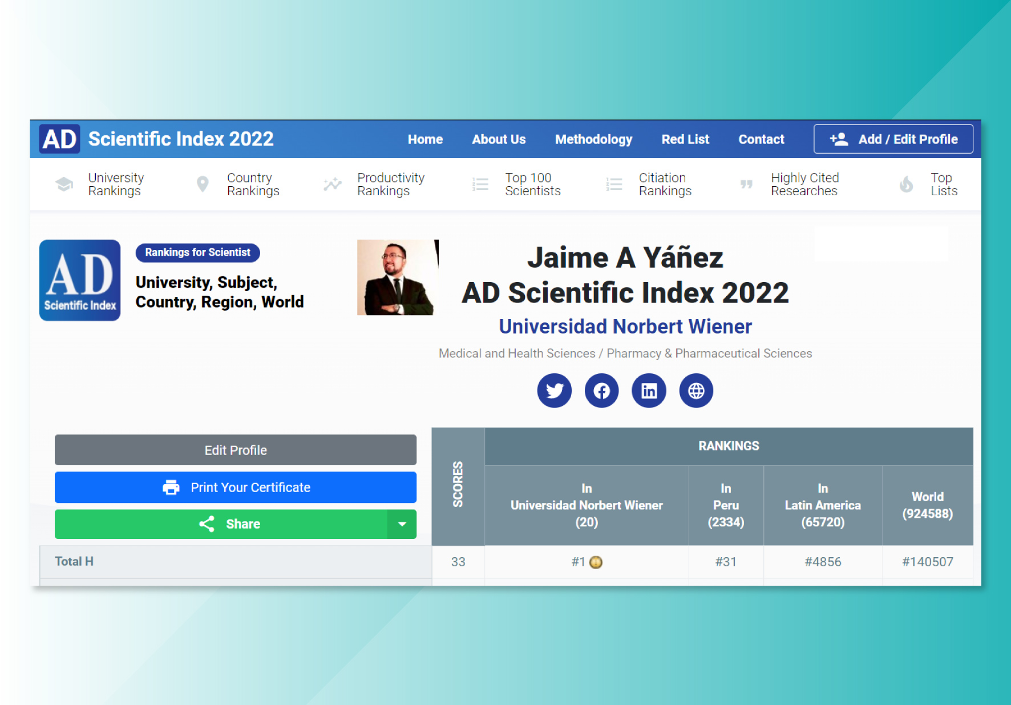Image resolution: width=1011 pixels, height=705 pixels.
Task: Click the Jaime A Yáñez name heading
Action: [x=625, y=257]
